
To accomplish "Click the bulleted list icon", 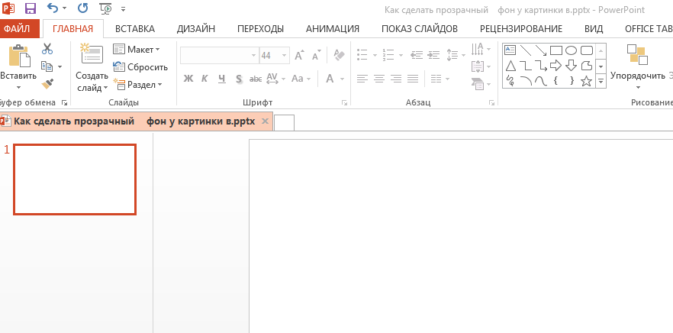I will pyautogui.click(x=362, y=55).
